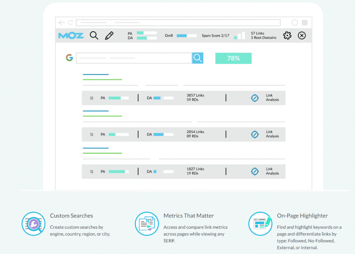
Task: Toggle MozBar off using the X icon
Action: (302, 35)
